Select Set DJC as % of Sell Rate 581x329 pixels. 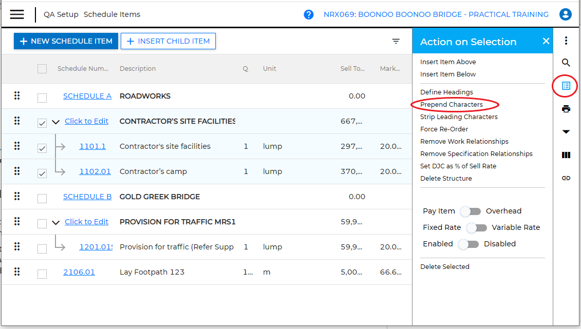(x=458, y=166)
